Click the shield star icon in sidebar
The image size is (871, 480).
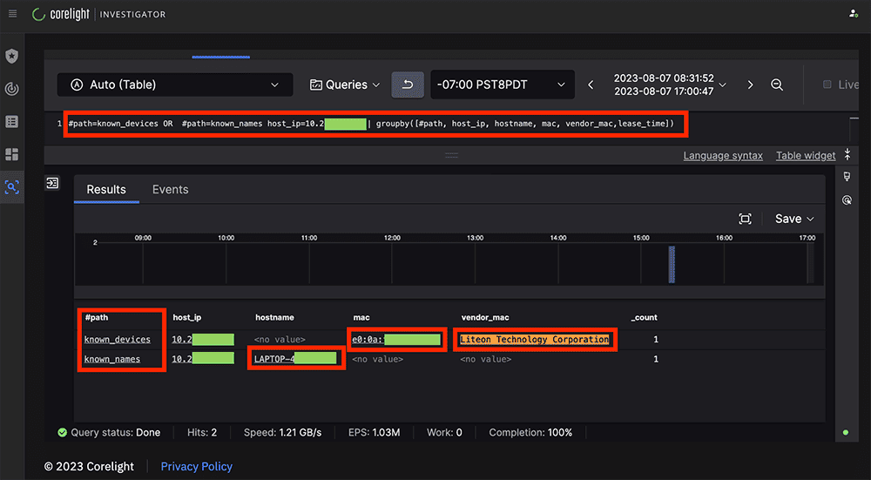(12, 56)
